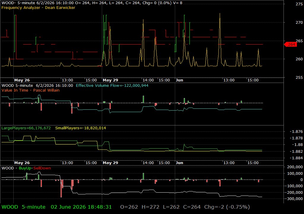
Task: Click the -100,000 axis value
Action: 294,186
